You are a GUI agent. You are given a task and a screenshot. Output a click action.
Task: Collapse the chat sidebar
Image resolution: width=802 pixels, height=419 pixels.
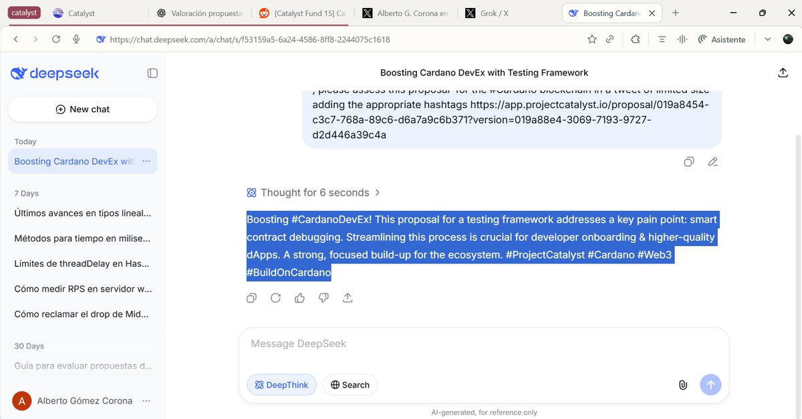[x=152, y=73]
